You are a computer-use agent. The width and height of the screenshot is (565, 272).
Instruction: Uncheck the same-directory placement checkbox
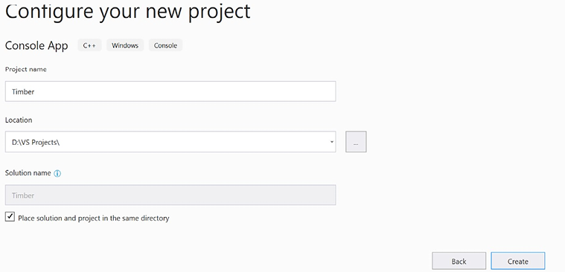coord(10,217)
